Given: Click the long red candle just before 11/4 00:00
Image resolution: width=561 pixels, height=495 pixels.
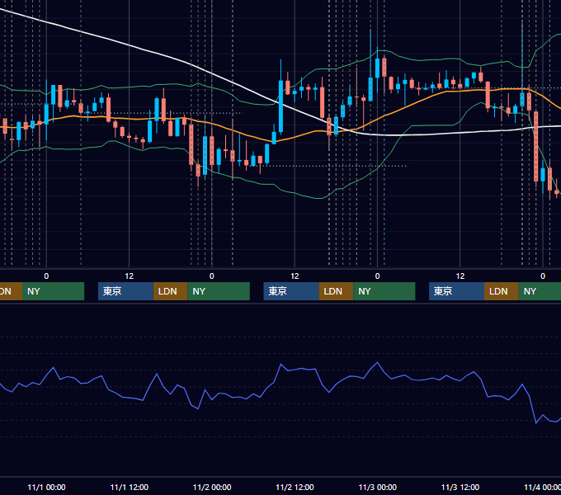Looking at the screenshot, I should [x=535, y=146].
